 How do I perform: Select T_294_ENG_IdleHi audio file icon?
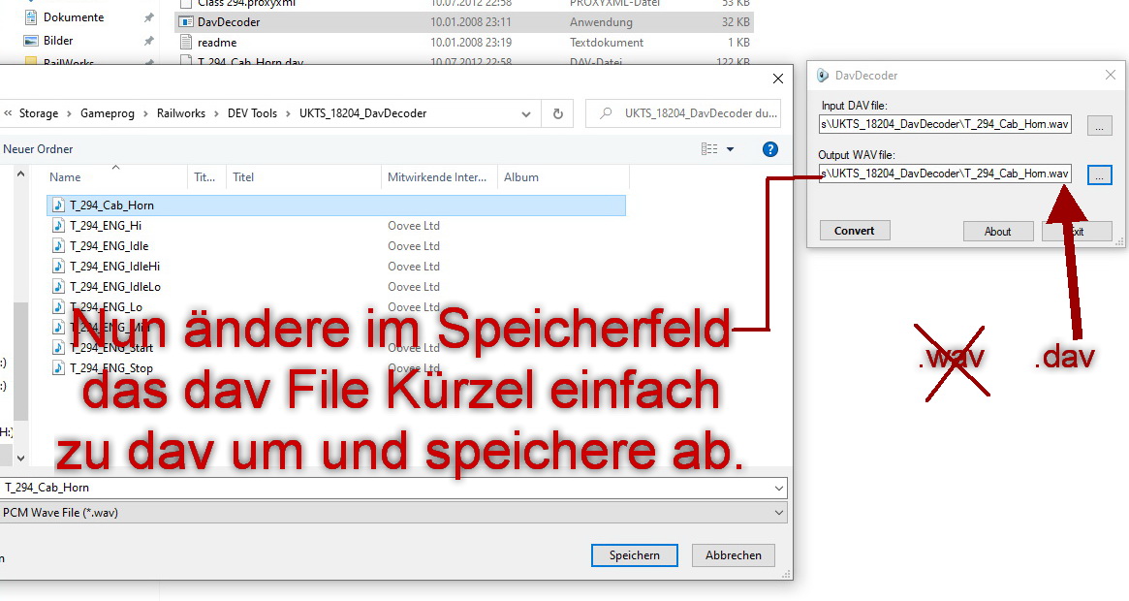tap(58, 266)
